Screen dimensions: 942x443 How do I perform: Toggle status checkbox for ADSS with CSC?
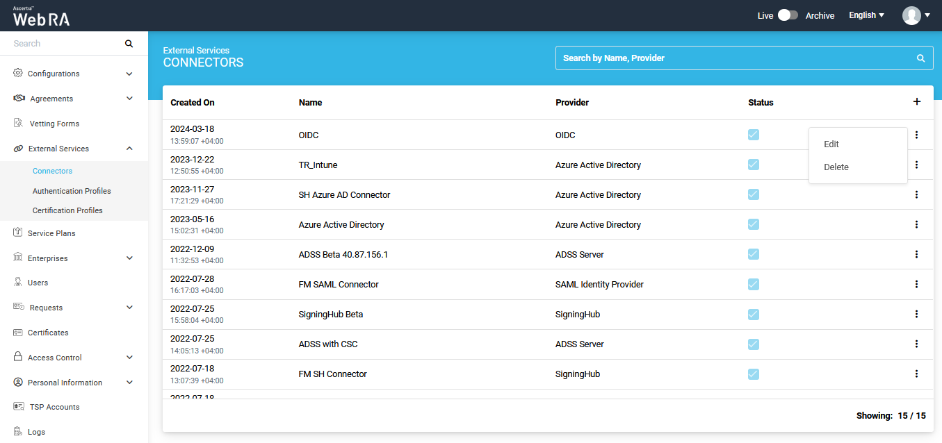(754, 344)
